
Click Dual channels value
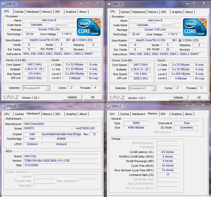click(x=187, y=123)
